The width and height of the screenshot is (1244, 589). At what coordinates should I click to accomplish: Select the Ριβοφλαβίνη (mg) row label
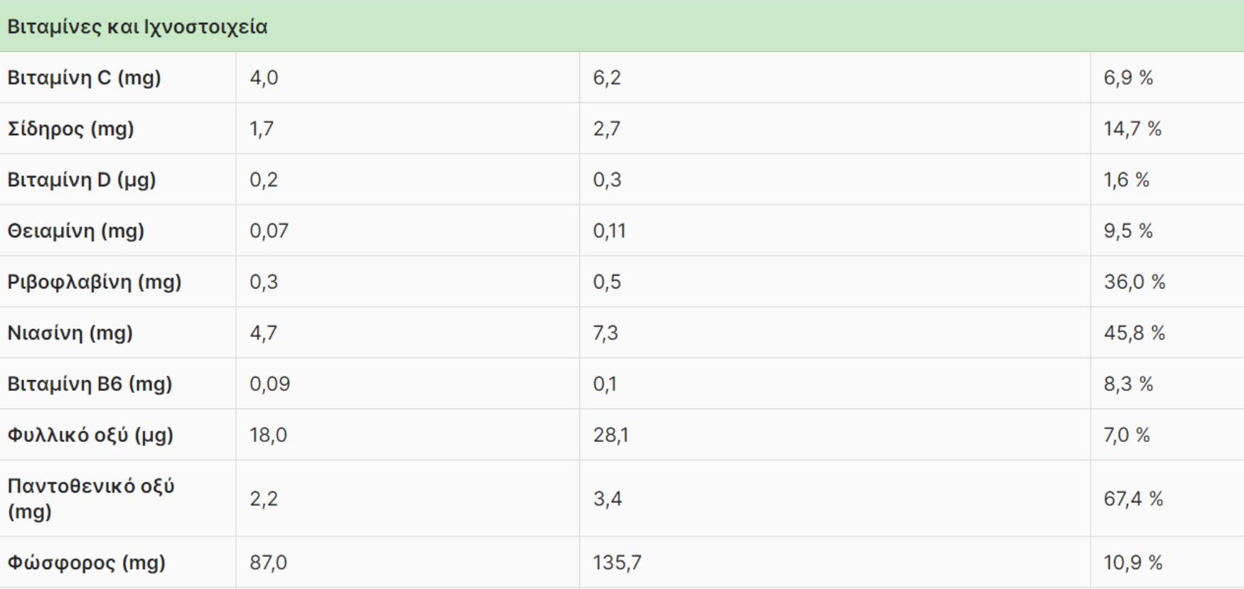pyautogui.click(x=95, y=282)
